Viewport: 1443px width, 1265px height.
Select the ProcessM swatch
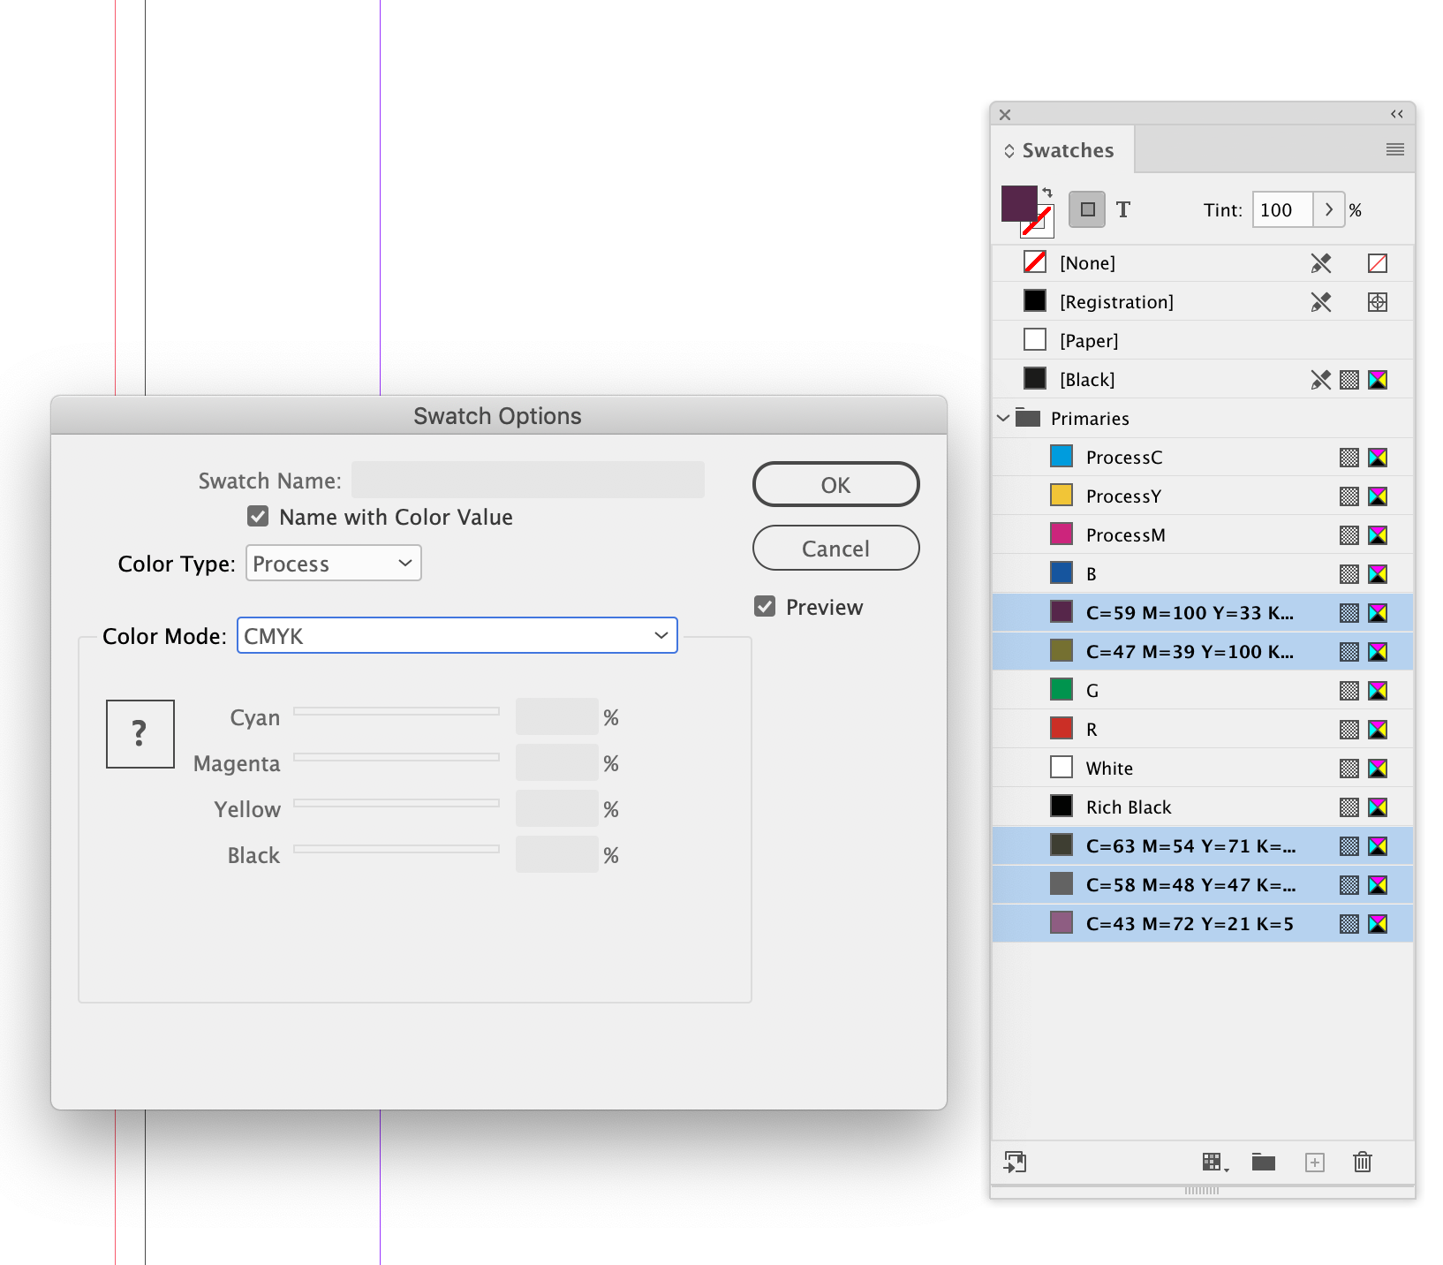coord(1125,534)
